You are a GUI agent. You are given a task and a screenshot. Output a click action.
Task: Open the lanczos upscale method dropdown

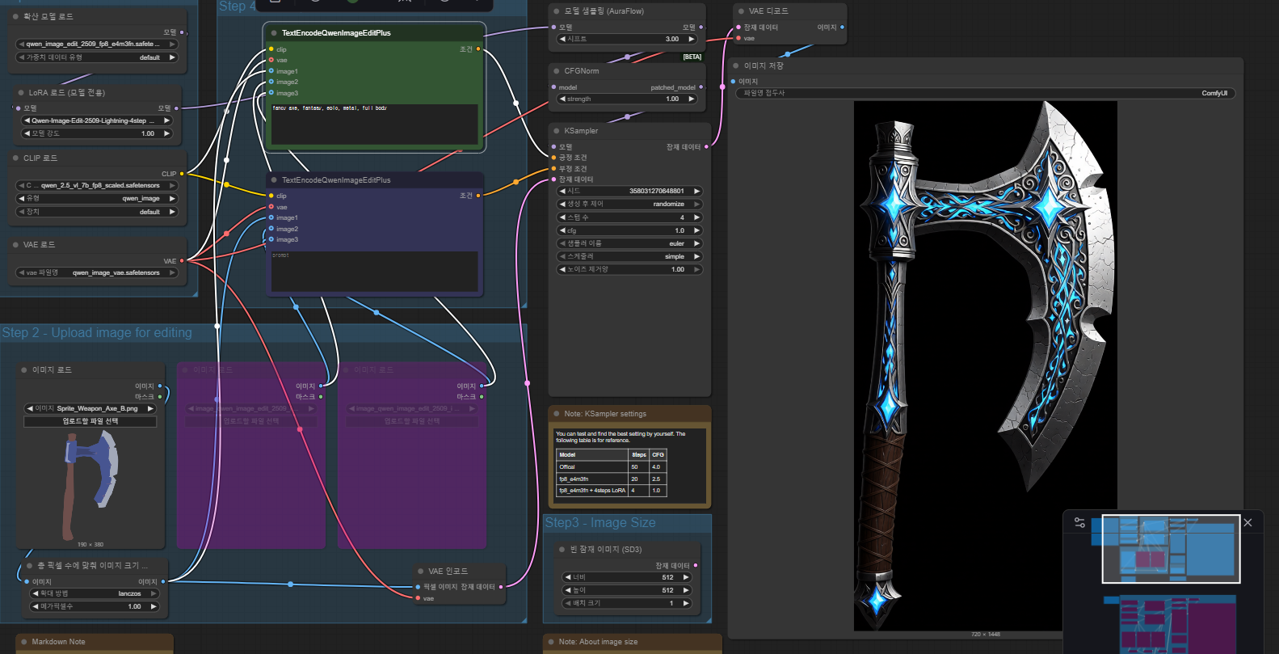(94, 593)
